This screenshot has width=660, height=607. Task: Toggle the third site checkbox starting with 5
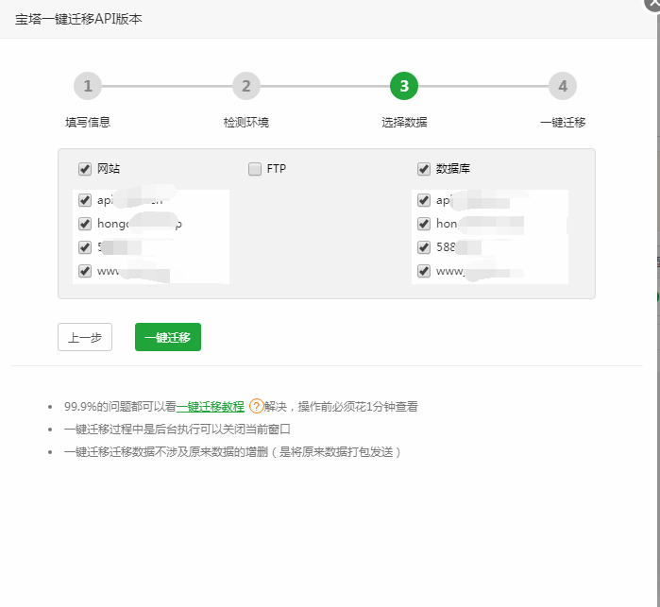(85, 247)
